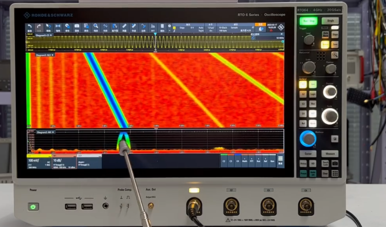386x227 pixels.
Task: Push the trigger Level knob
Action: point(309,40)
